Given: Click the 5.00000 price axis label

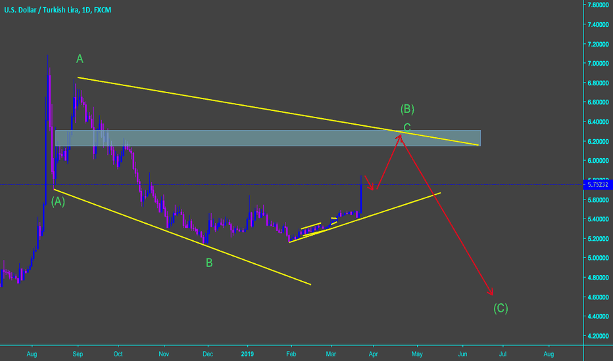Looking at the screenshot, I should [598, 257].
